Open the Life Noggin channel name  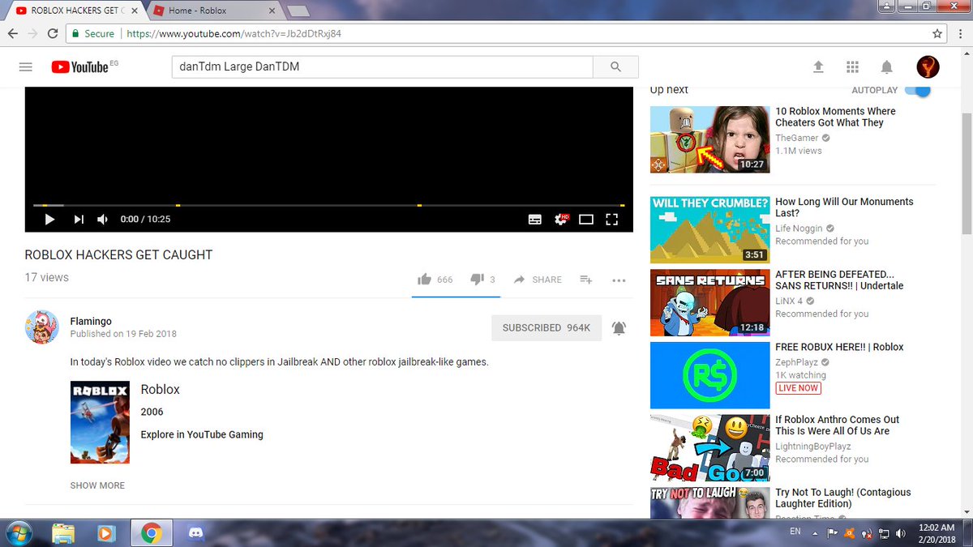[799, 229]
